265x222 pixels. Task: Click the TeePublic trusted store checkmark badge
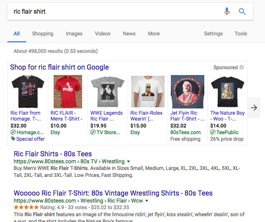pyautogui.click(x=213, y=132)
